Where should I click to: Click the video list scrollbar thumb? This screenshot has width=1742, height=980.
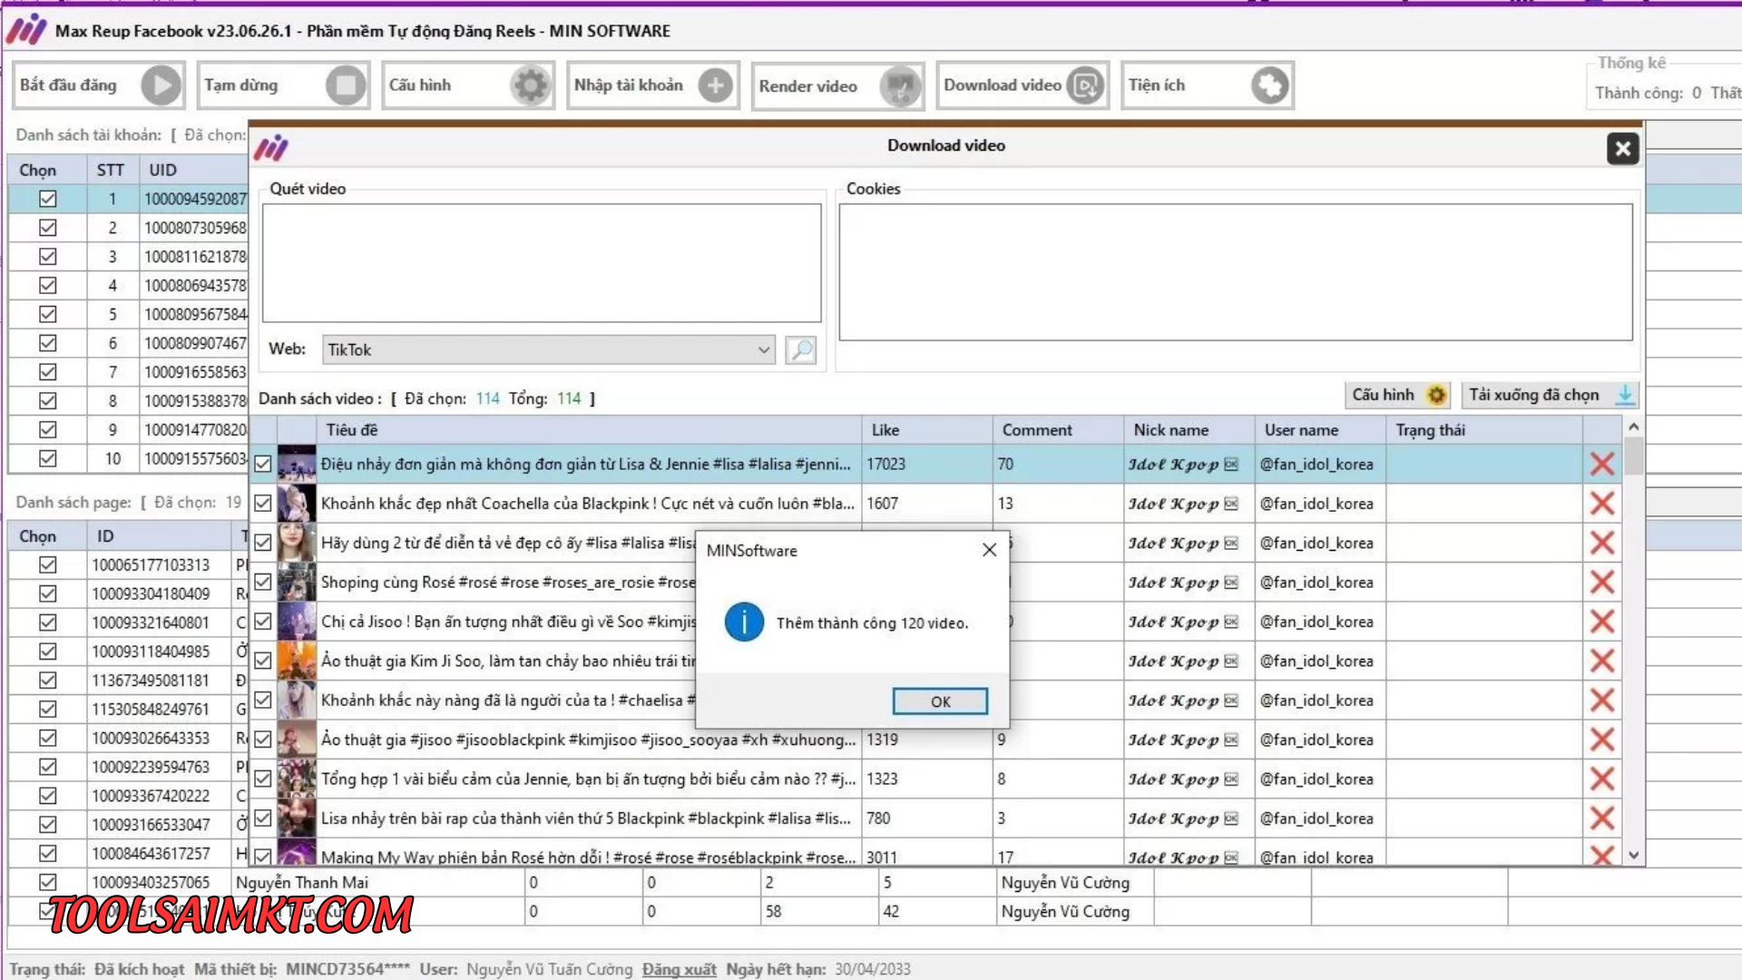pos(1634,456)
